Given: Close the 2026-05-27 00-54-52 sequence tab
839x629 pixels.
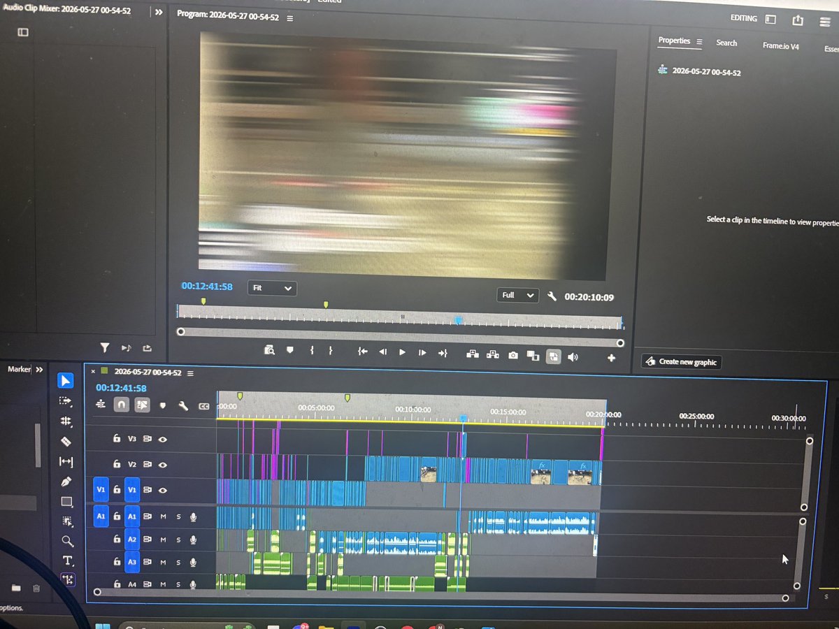Looking at the screenshot, I should [93, 372].
